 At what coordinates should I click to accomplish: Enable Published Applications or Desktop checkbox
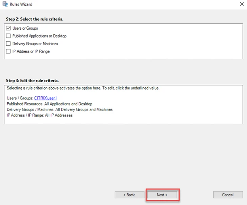8,36
